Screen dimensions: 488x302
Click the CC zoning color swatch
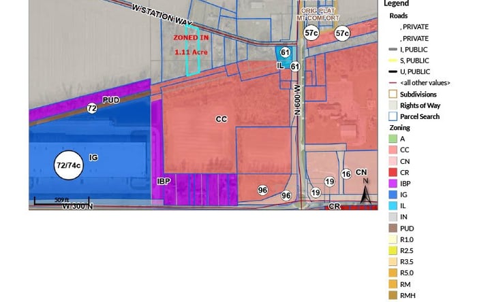click(393, 150)
